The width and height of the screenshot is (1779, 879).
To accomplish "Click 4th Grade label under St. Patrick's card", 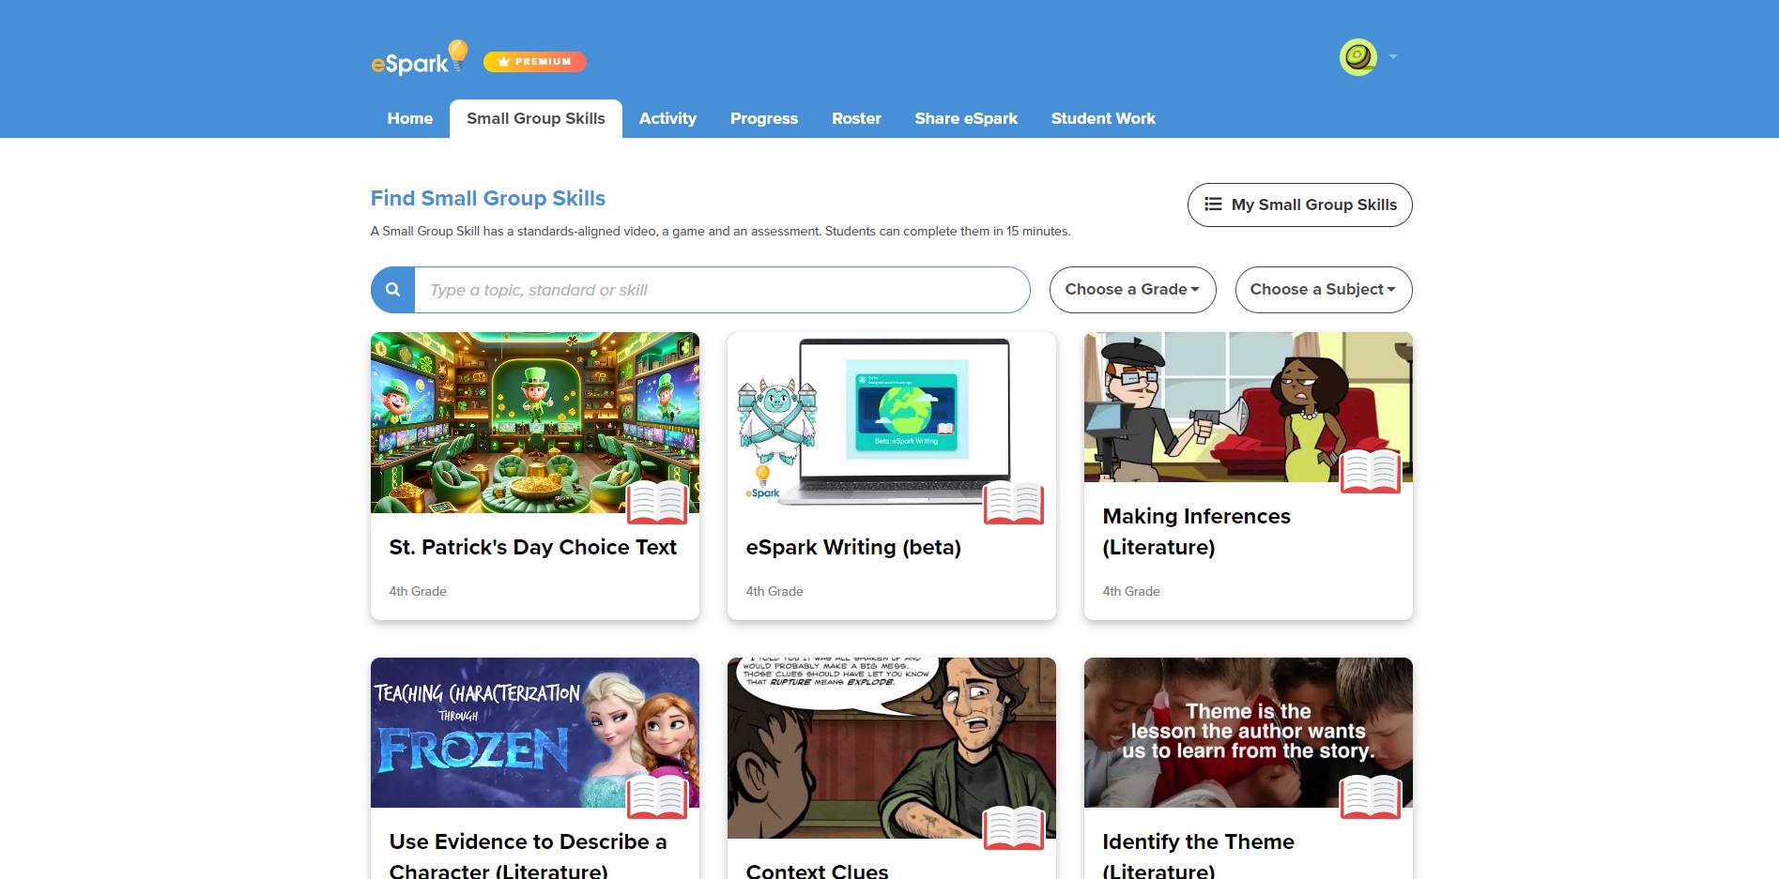I will [418, 591].
